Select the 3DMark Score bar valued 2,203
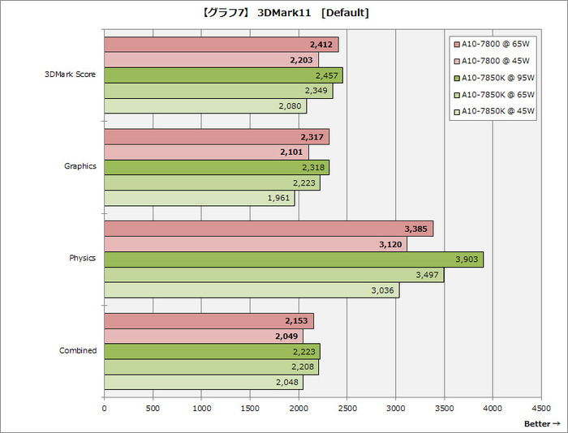 [x=212, y=60]
